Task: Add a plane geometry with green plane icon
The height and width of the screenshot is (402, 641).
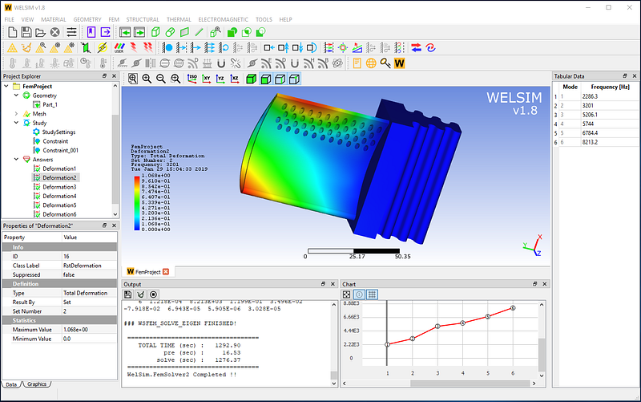Action: click(184, 32)
